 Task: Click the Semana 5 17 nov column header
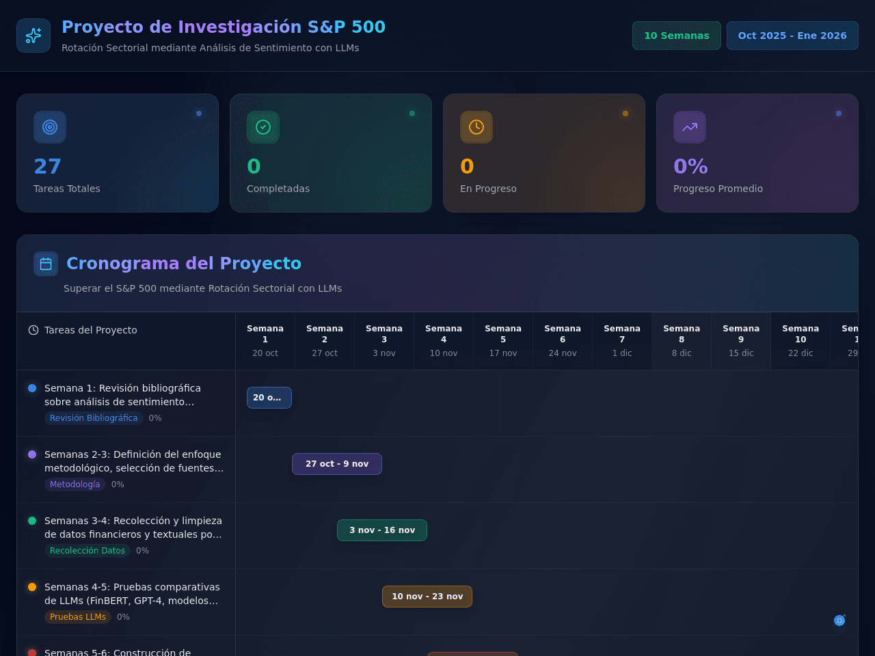[503, 341]
